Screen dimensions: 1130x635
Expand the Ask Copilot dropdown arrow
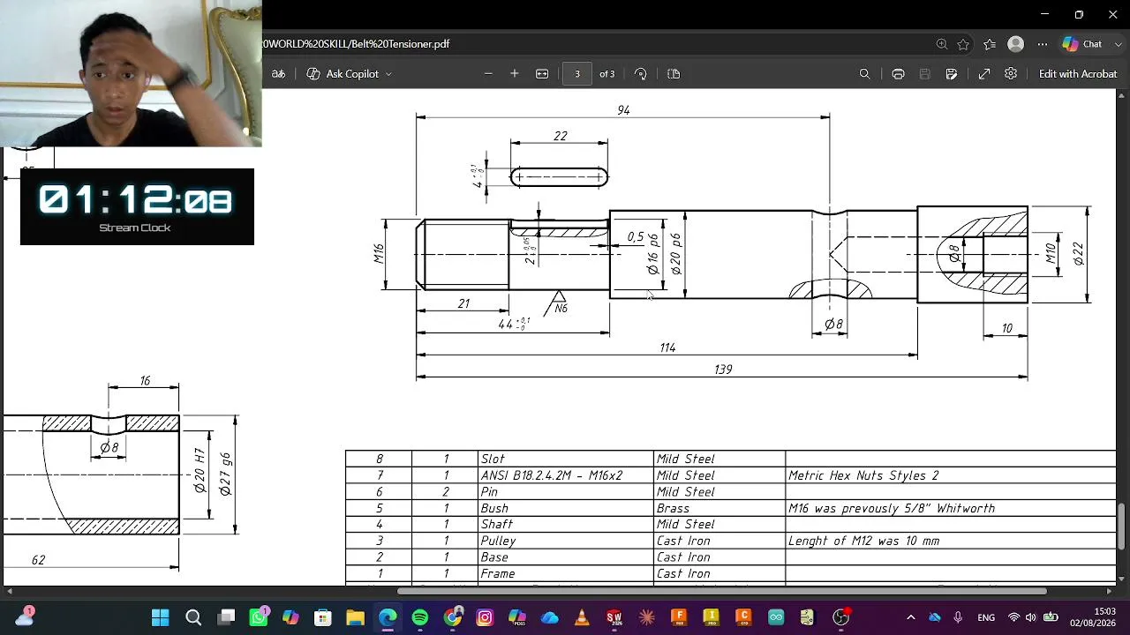(388, 74)
